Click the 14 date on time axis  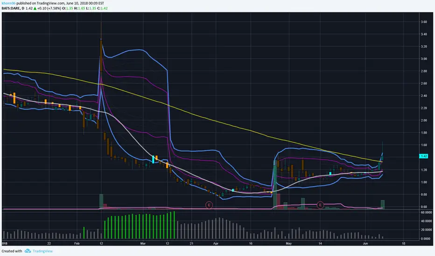(x=320, y=243)
